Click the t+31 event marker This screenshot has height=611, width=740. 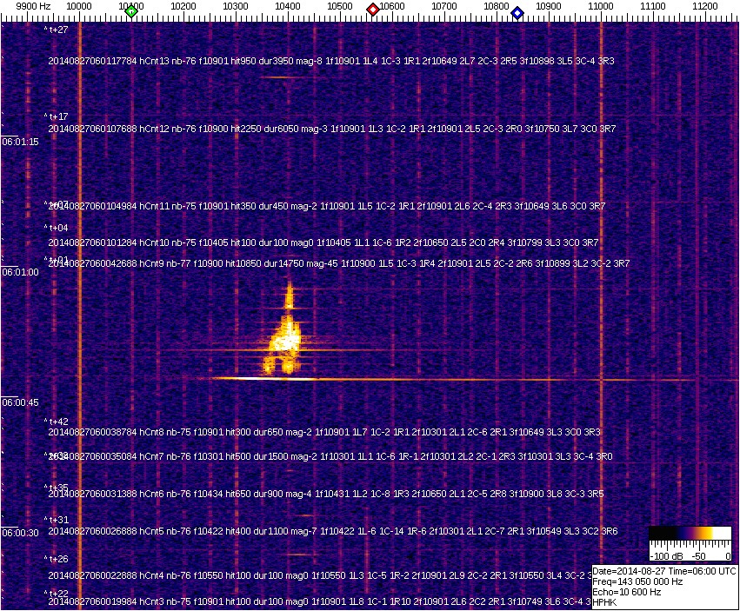click(x=57, y=520)
